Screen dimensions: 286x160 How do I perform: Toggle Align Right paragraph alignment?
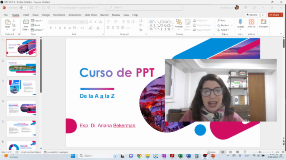coord(118,28)
